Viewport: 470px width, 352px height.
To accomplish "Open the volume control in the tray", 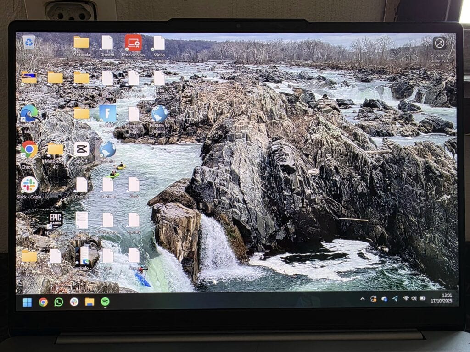I will click(x=414, y=298).
